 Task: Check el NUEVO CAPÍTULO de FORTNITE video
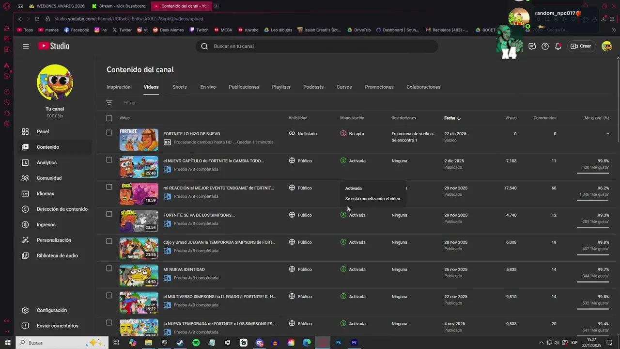pyautogui.click(x=109, y=160)
